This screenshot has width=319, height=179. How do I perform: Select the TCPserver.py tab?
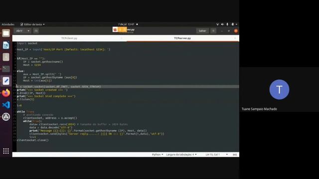click(182, 38)
